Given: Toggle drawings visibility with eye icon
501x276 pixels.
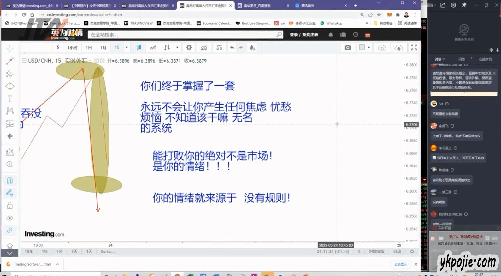Looking at the screenshot, I should click(10, 218).
